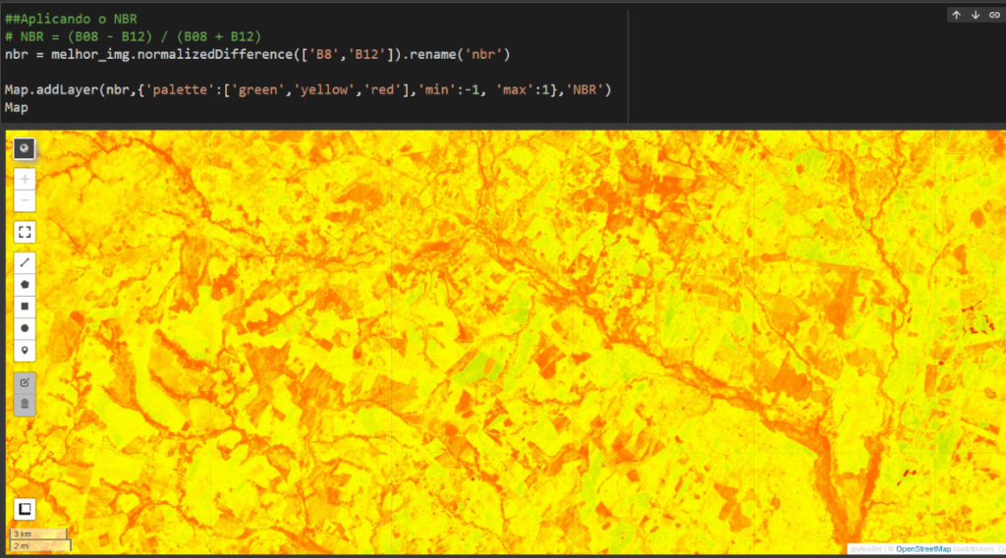Click the nbr normalizedDifference code line
Viewport: 1006px width, 558px height.
[257, 53]
